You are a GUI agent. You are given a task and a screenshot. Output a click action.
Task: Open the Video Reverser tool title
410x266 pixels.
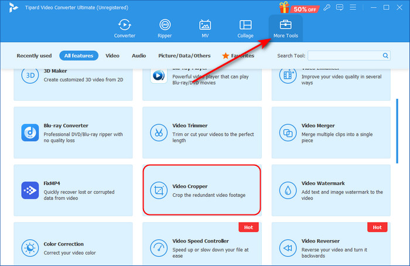pos(320,241)
